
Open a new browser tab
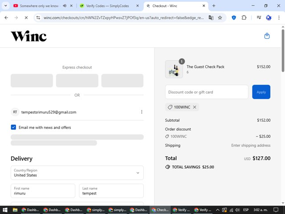point(214,6)
